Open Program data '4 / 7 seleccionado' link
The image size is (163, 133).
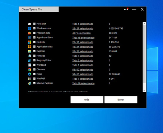click(x=81, y=33)
